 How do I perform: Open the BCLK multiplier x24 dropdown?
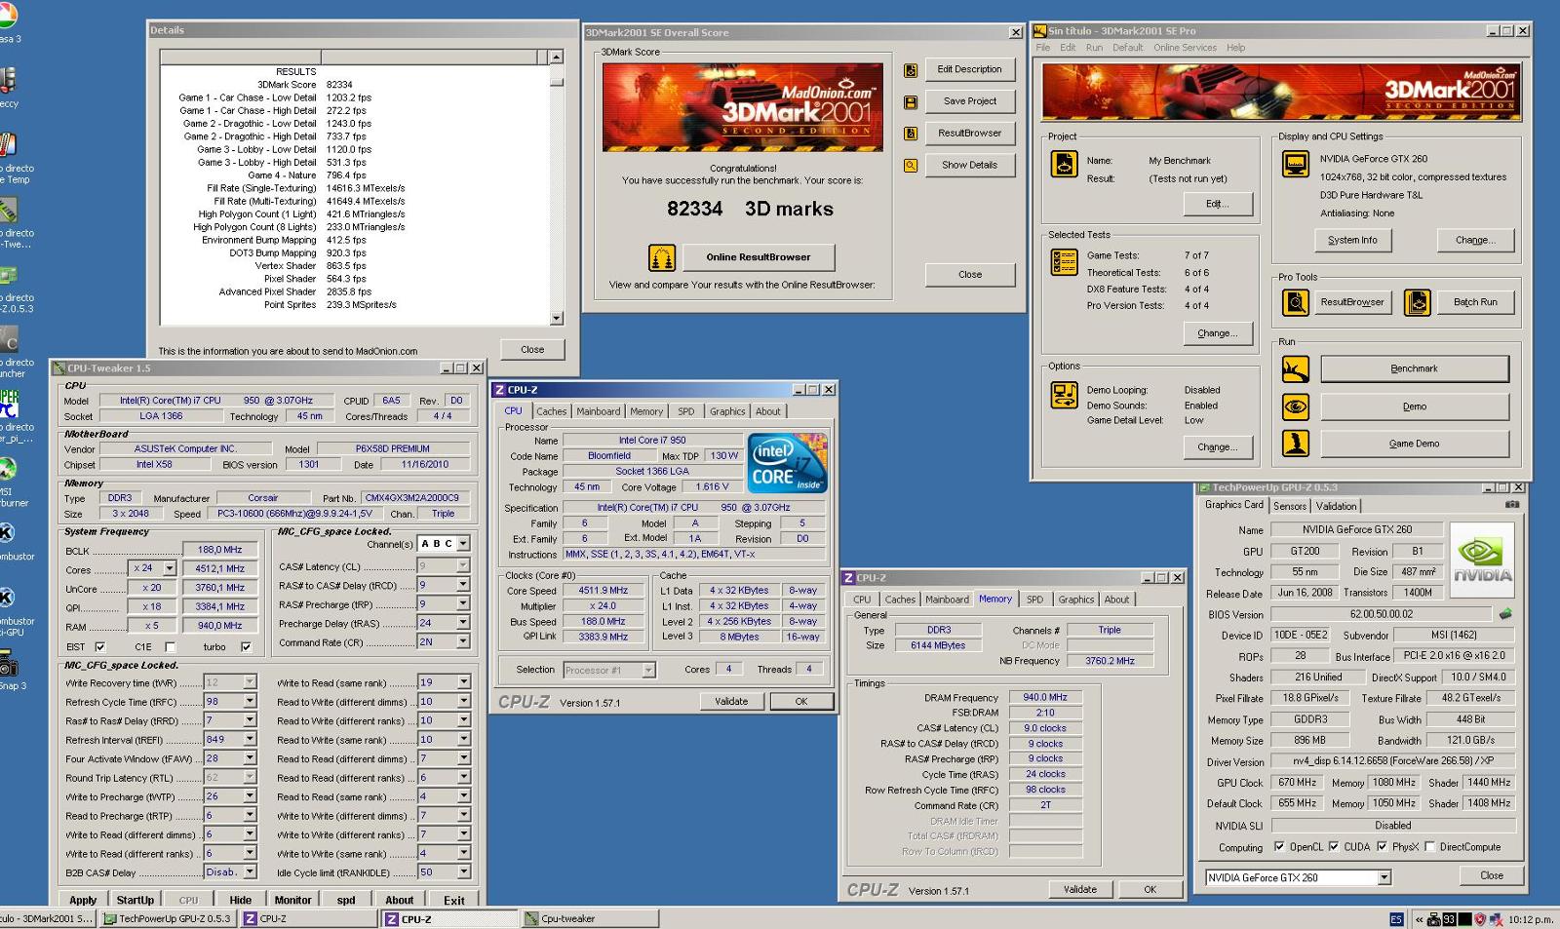pyautogui.click(x=170, y=568)
